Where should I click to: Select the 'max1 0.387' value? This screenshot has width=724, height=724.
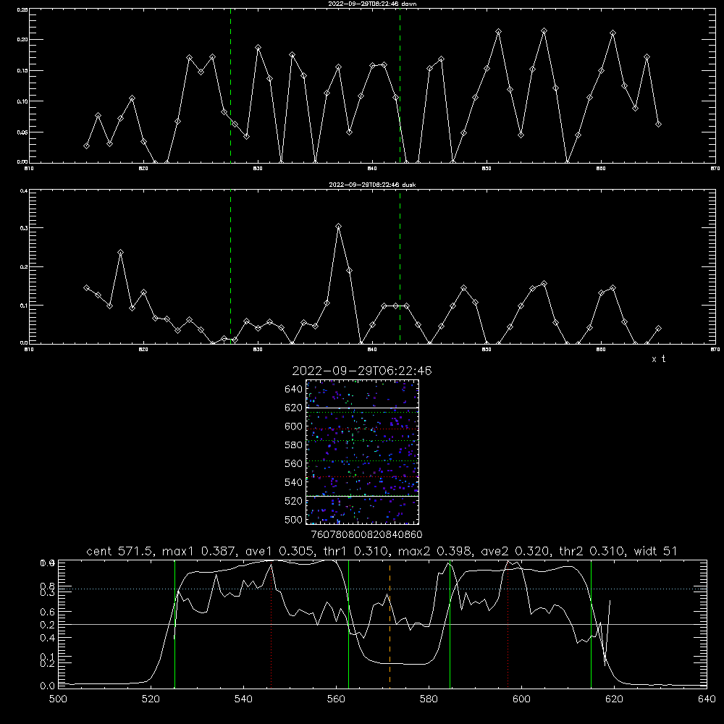pos(199,551)
